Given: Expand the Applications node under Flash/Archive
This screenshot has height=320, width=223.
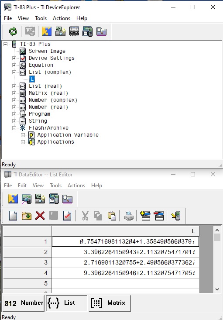Looking at the screenshot, I should 23,142.
